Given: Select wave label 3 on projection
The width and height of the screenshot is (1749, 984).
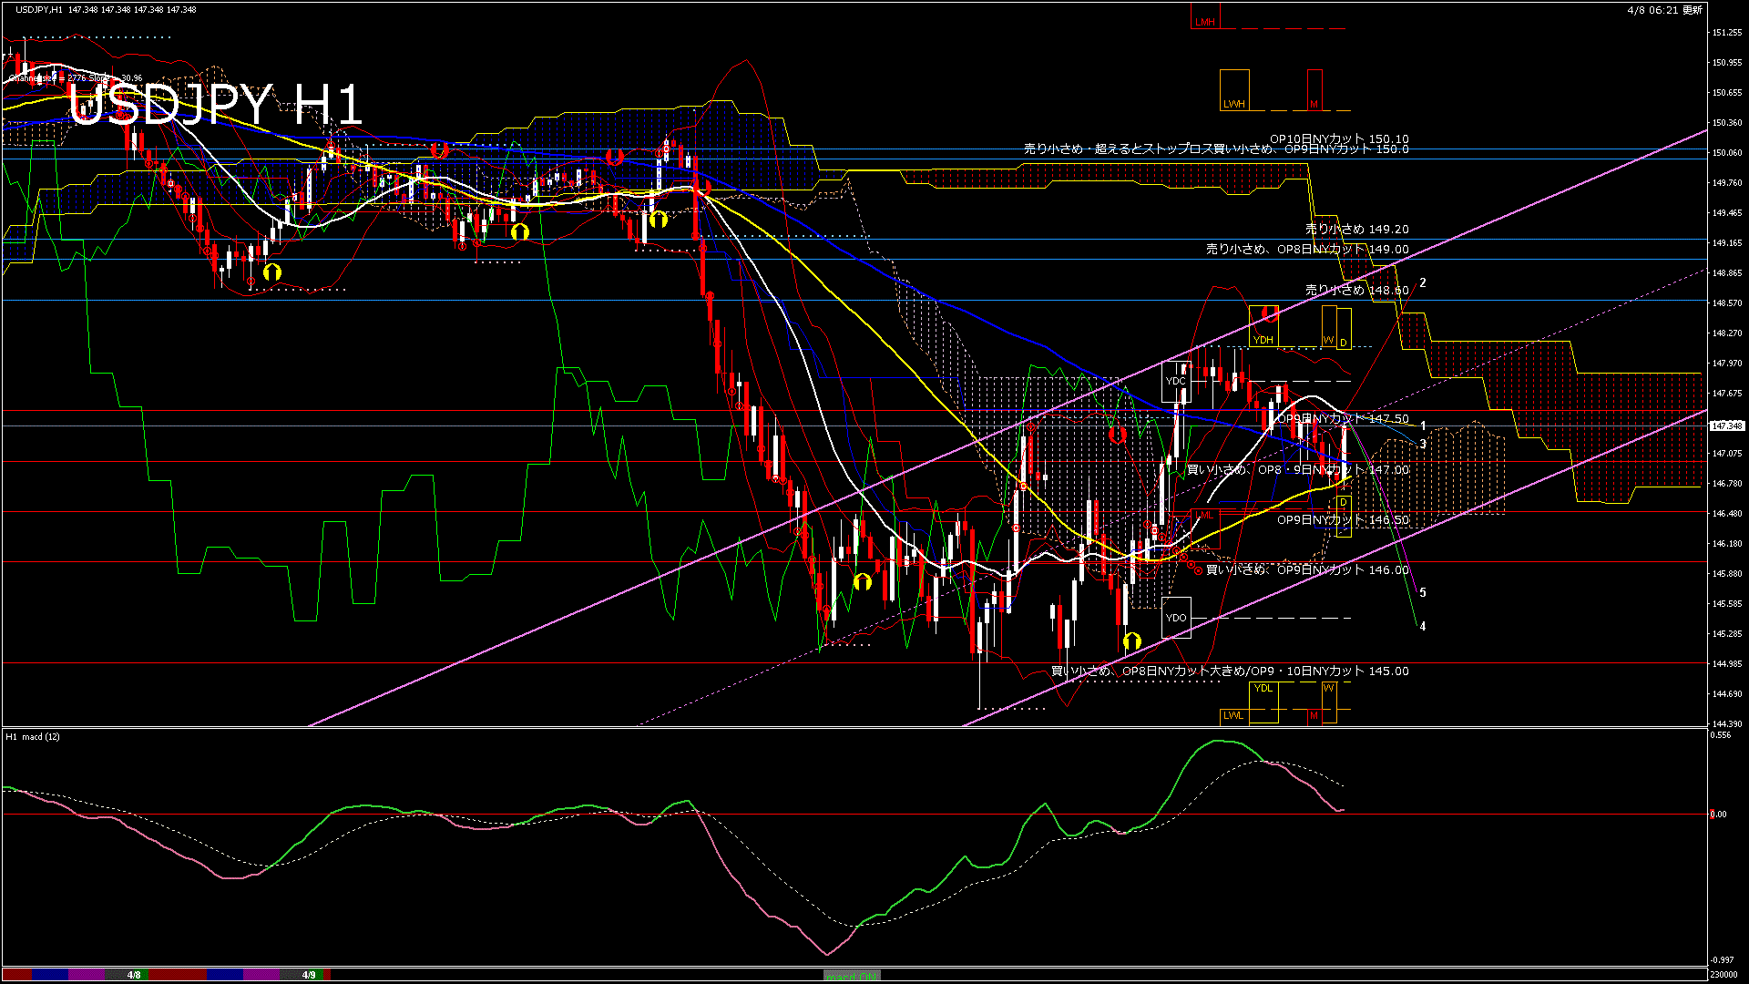Looking at the screenshot, I should tap(1423, 445).
